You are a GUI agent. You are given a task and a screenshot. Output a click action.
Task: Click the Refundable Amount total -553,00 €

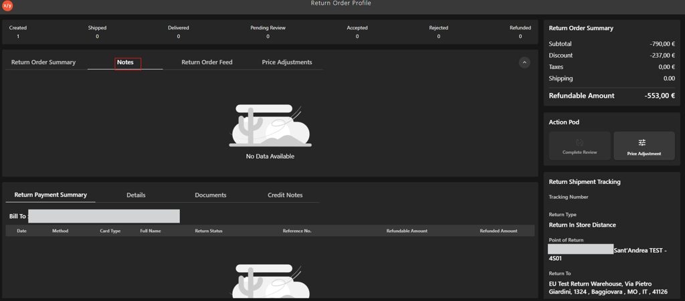coord(660,96)
